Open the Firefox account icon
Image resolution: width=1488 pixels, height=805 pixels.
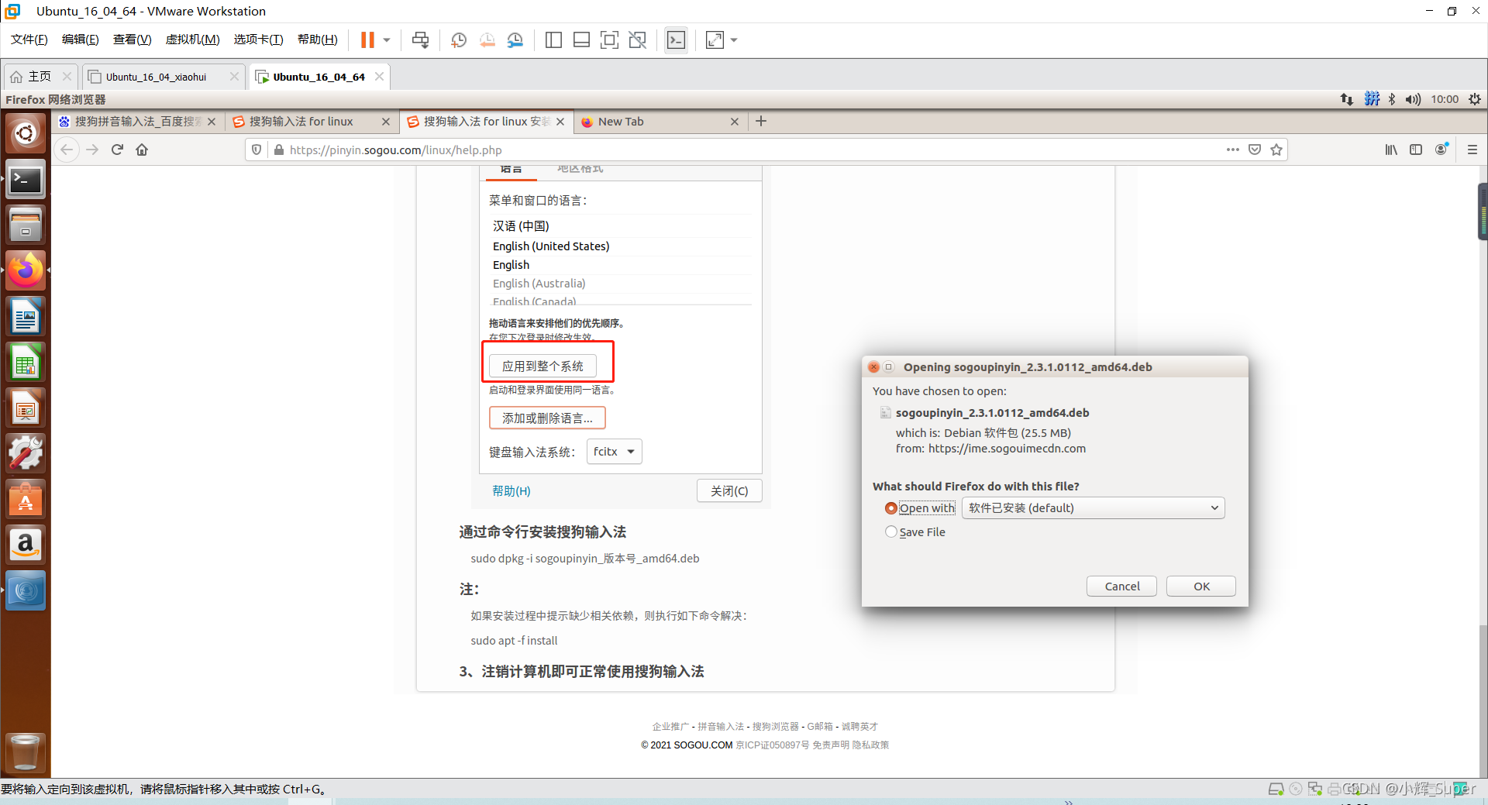(x=1441, y=150)
